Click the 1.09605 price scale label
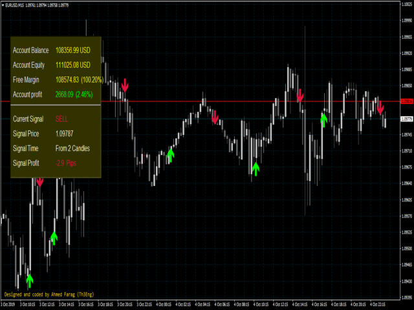Image resolution: width=414 pixels, height=310 pixels. (x=407, y=200)
